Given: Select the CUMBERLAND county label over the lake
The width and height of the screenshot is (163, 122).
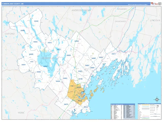Looking at the screenshot, I should (49, 58).
